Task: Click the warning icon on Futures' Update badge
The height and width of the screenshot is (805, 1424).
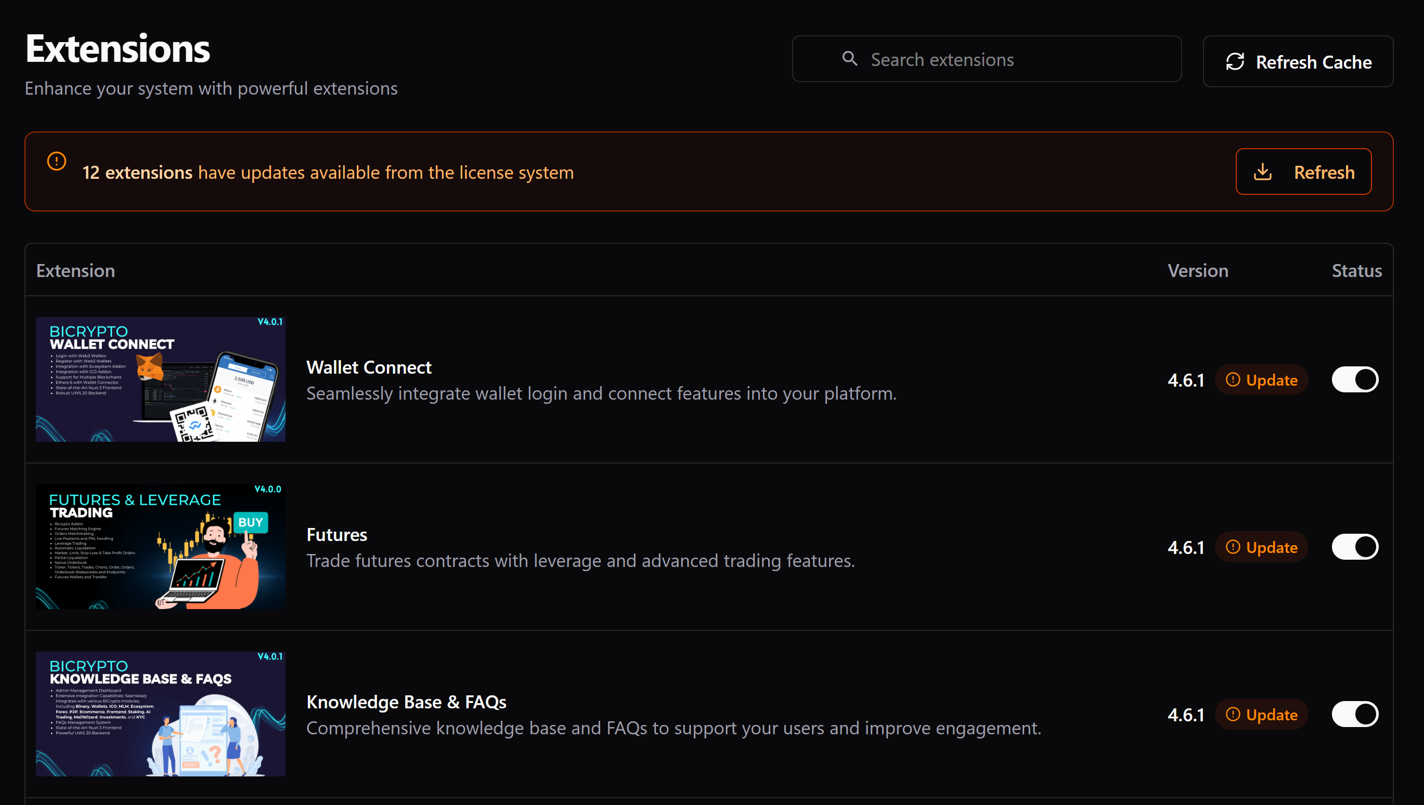Action: point(1233,547)
